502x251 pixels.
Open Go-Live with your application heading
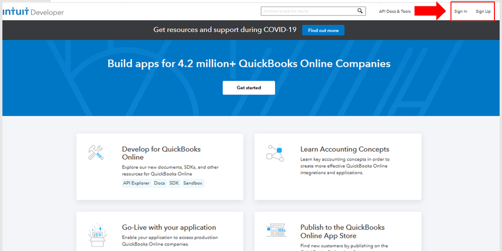tap(169, 227)
